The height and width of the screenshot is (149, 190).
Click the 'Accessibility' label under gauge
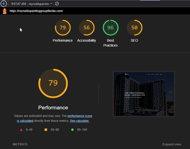pos(87,40)
